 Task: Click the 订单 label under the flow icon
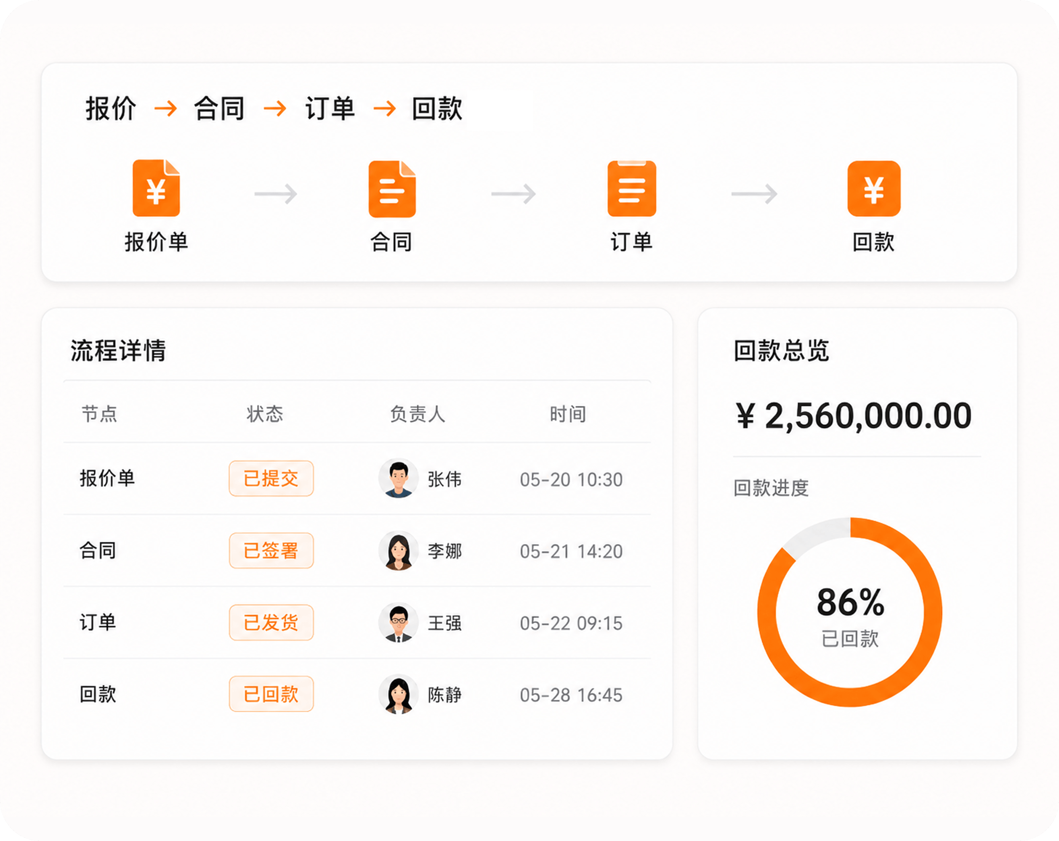[632, 242]
